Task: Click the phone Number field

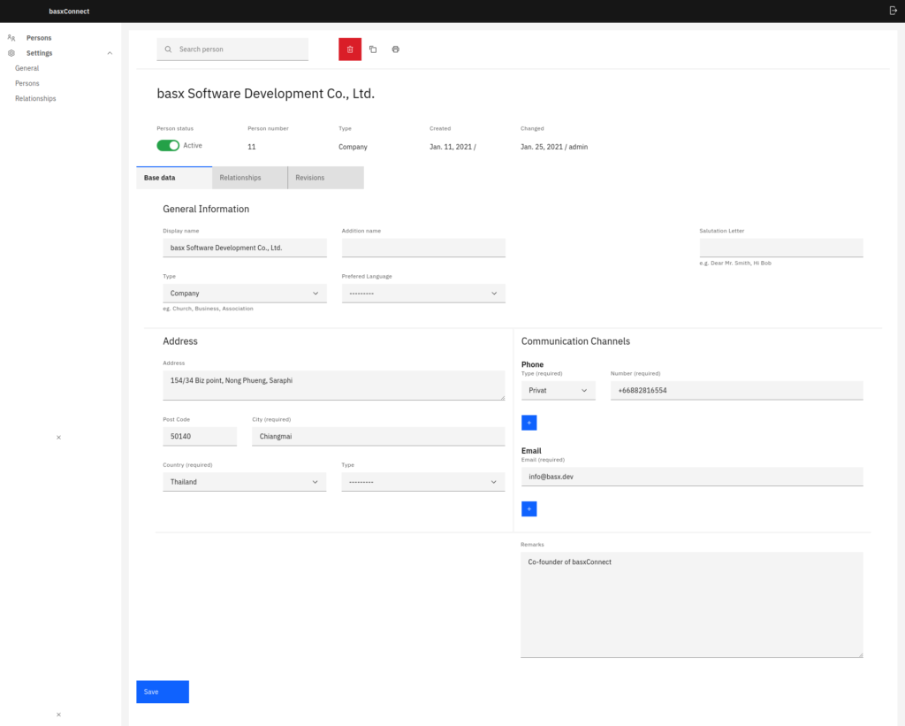Action: [x=737, y=391]
